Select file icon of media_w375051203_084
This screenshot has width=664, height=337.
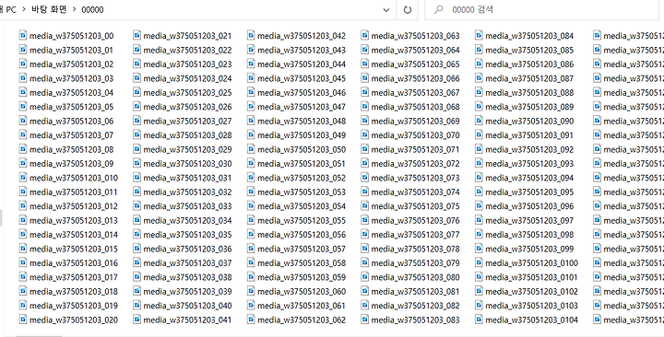coord(479,36)
